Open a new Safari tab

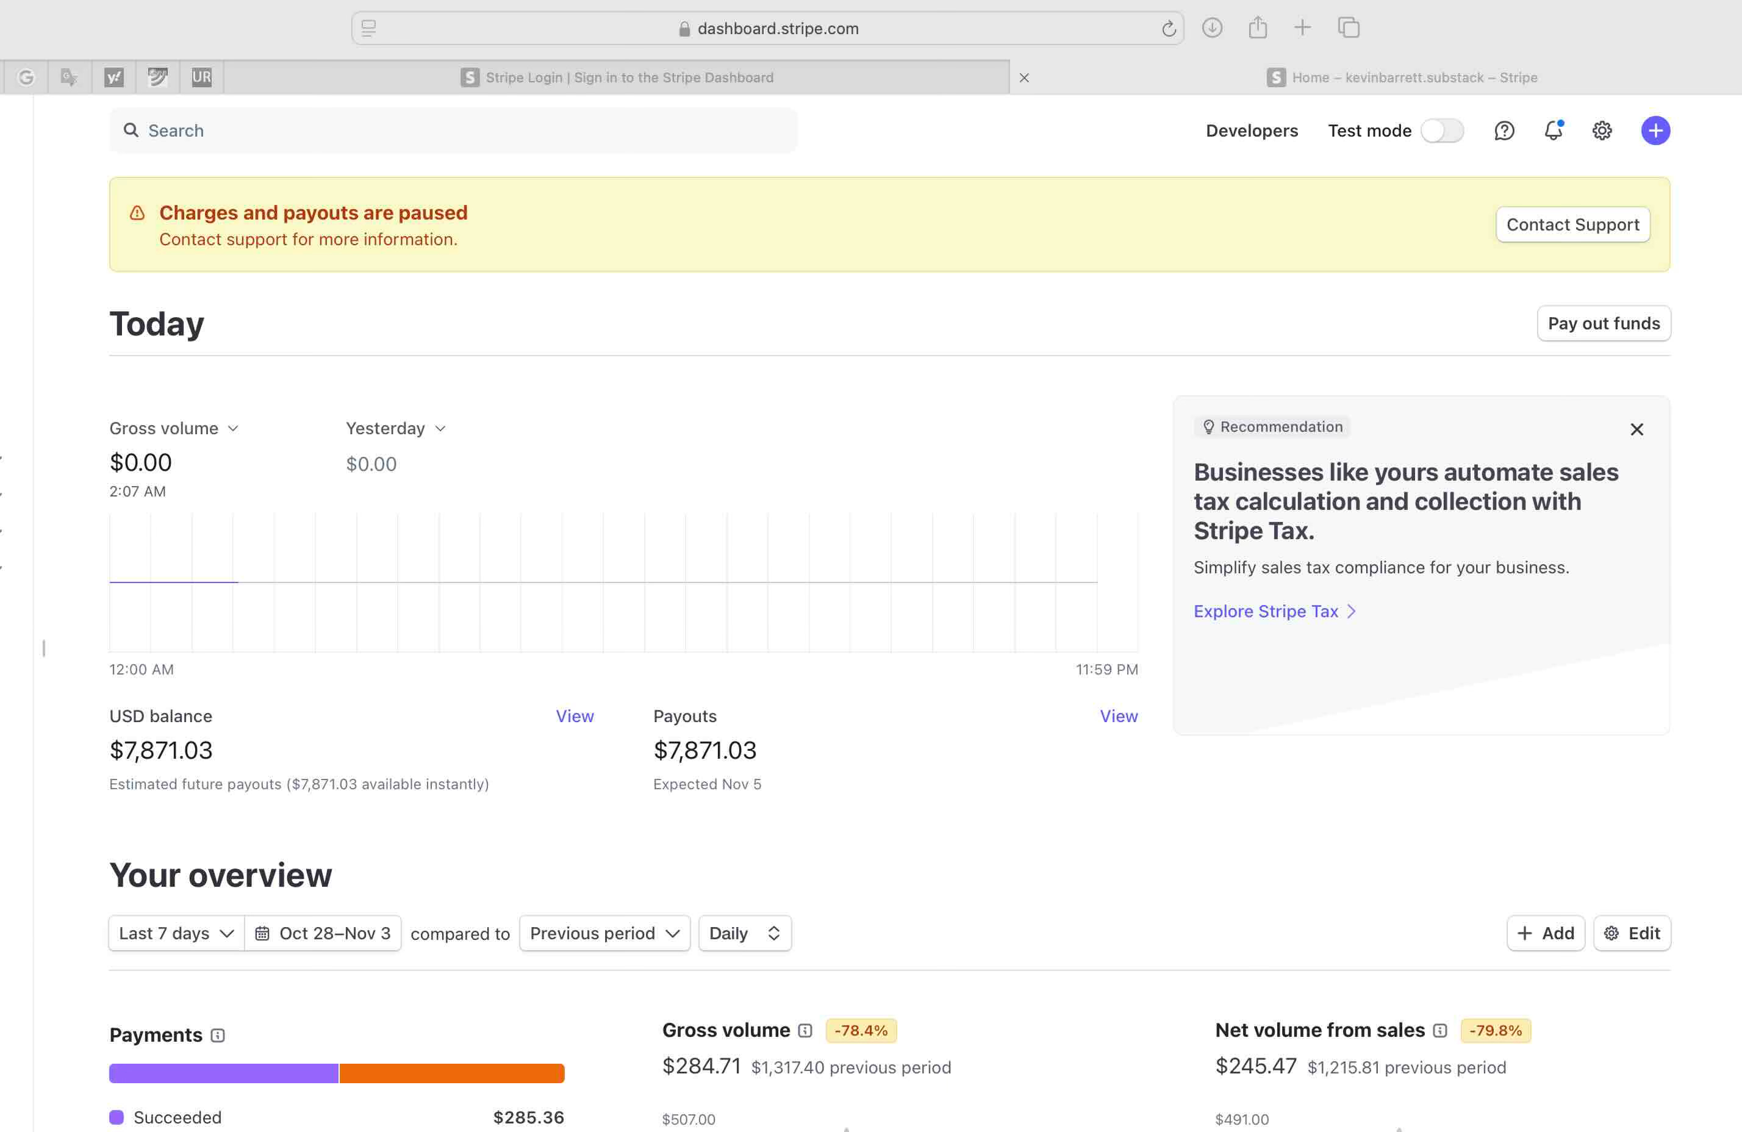pyautogui.click(x=1302, y=28)
